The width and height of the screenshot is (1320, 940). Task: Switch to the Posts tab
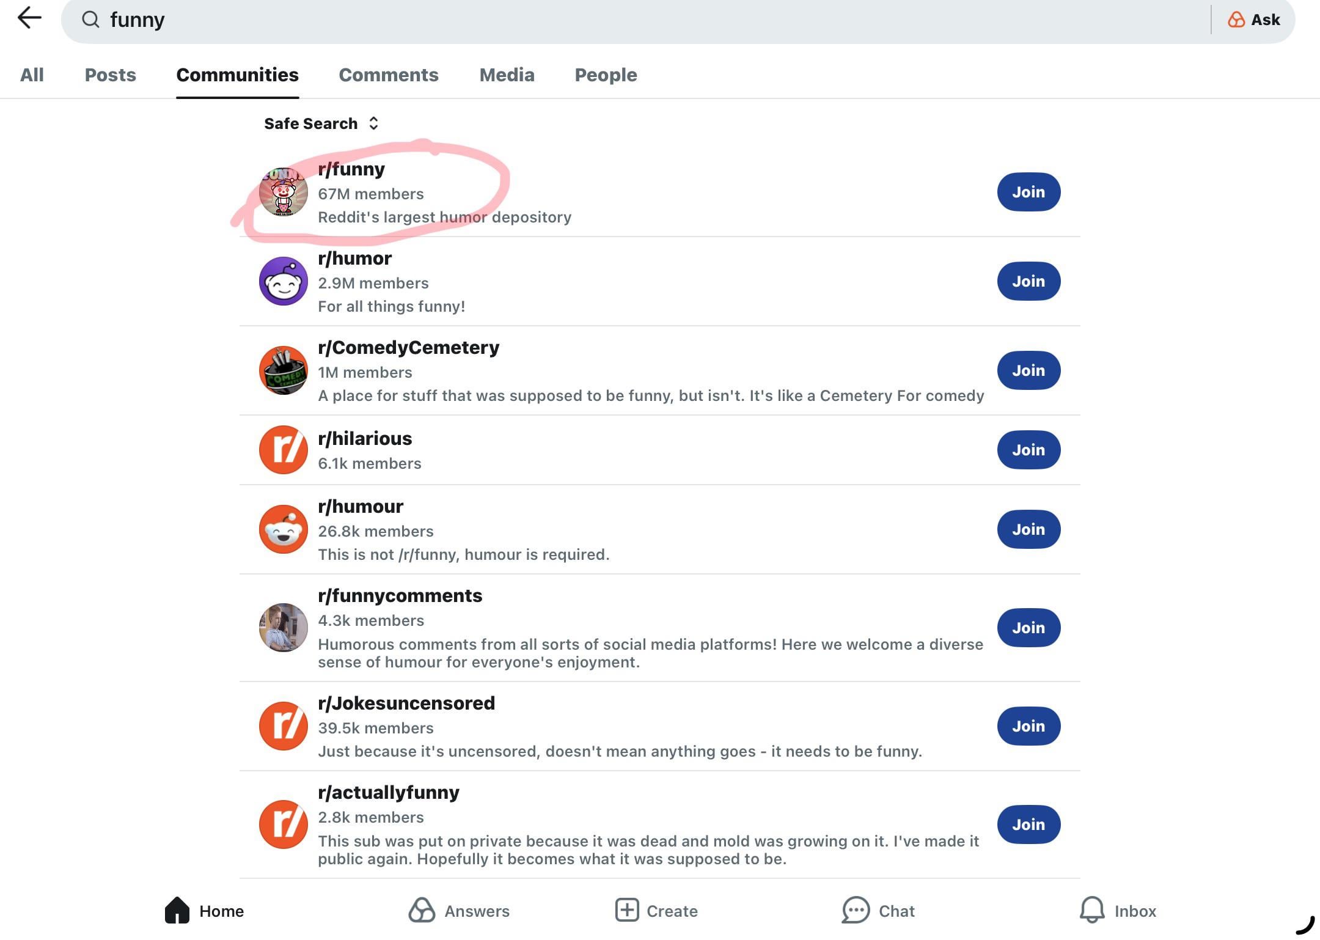(x=110, y=75)
